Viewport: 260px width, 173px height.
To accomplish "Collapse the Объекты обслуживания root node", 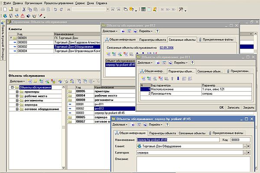I will tap(12, 87).
